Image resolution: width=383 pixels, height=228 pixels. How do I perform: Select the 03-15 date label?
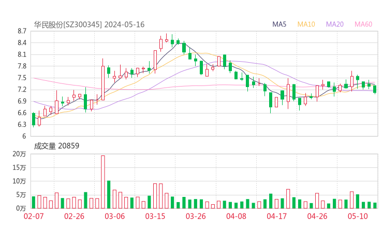155,216
